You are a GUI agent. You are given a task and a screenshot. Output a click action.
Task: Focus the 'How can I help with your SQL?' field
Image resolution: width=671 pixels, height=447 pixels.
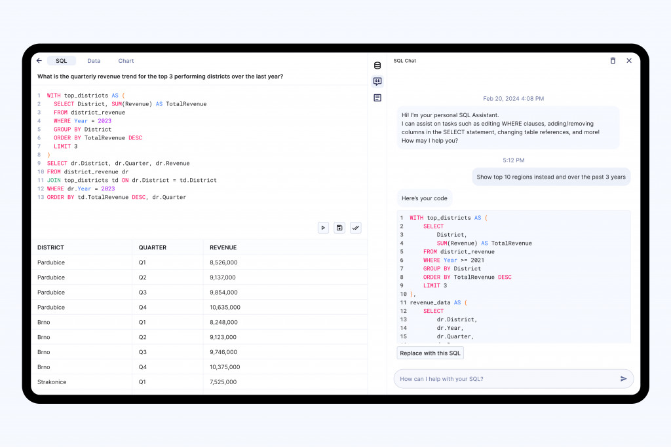click(x=505, y=379)
